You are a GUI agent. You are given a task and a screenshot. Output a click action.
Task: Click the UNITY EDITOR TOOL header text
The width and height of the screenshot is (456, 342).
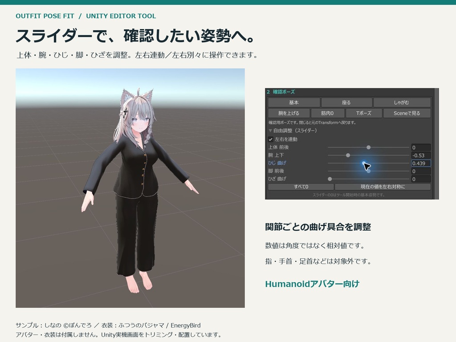point(121,16)
